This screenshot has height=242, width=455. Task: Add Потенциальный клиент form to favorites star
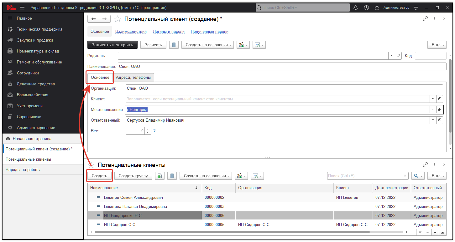point(118,19)
